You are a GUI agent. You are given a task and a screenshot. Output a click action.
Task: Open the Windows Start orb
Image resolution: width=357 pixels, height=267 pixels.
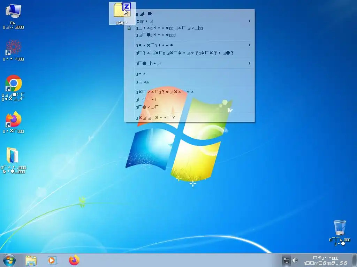(9, 260)
